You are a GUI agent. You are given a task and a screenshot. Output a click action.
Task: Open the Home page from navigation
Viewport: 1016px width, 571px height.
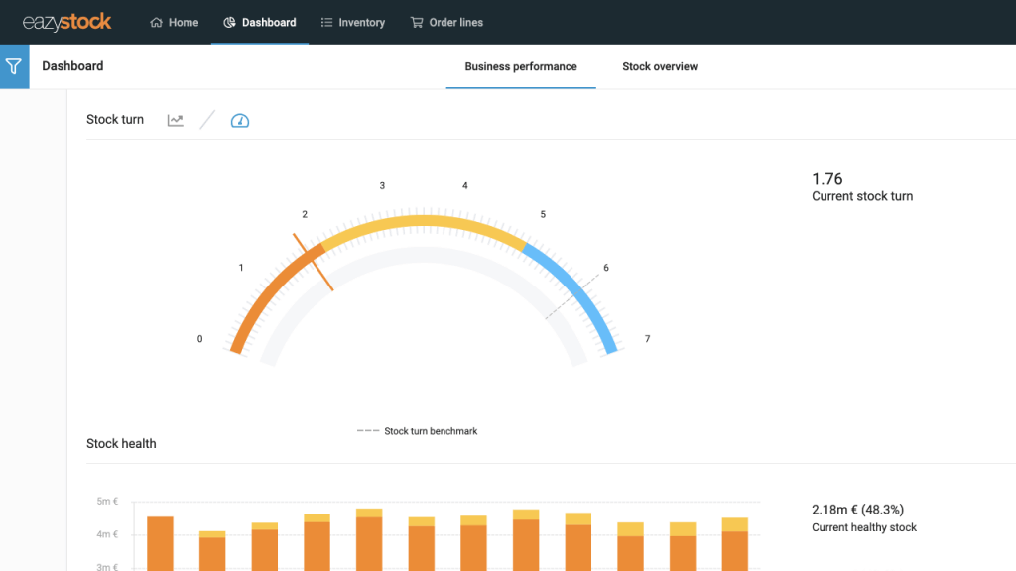click(174, 22)
